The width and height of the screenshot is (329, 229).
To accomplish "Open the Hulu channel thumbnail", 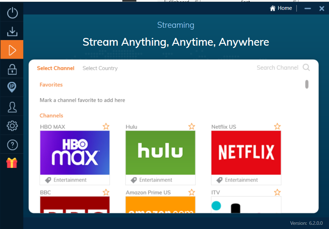I will click(x=160, y=153).
